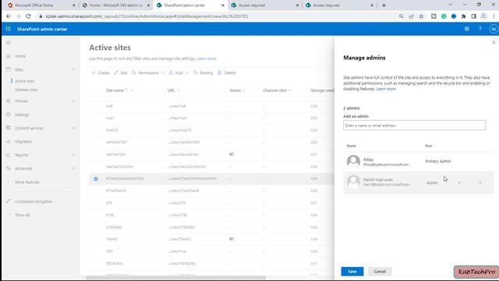The image size is (499, 281).
Task: Select the HUB site name row
Action: (x=211, y=106)
